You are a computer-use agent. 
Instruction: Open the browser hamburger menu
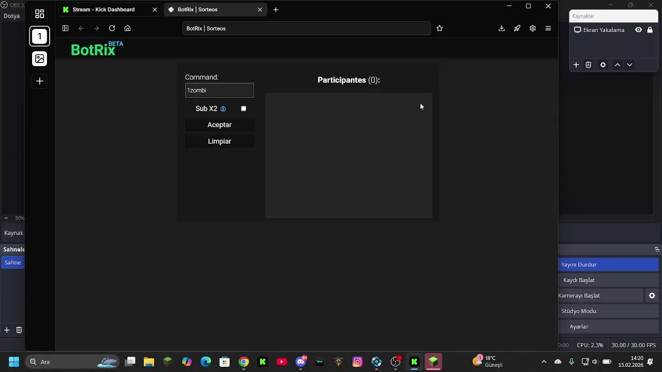pyautogui.click(x=548, y=28)
